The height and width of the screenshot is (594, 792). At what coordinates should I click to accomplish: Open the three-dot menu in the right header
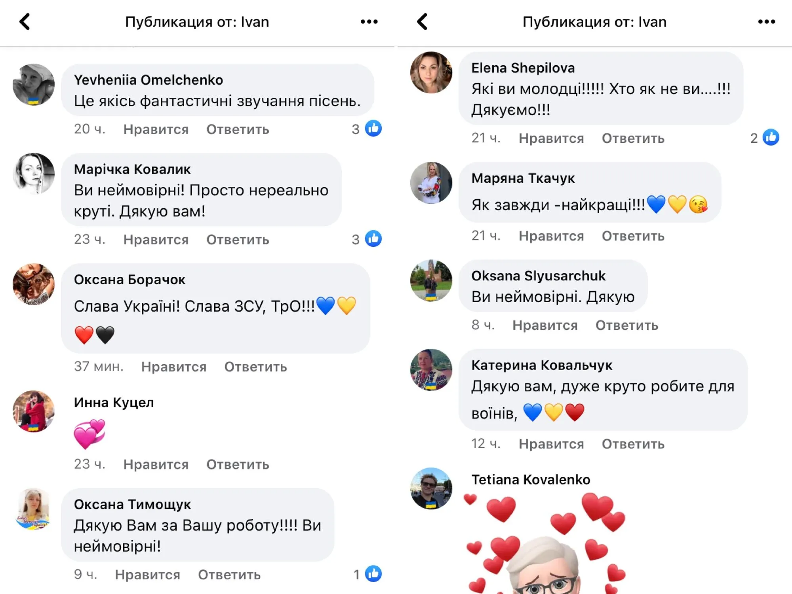coord(767,22)
